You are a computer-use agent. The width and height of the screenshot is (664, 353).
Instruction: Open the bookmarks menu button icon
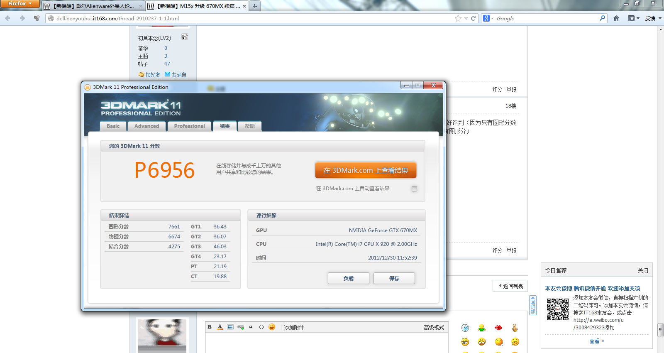pyautogui.click(x=631, y=18)
